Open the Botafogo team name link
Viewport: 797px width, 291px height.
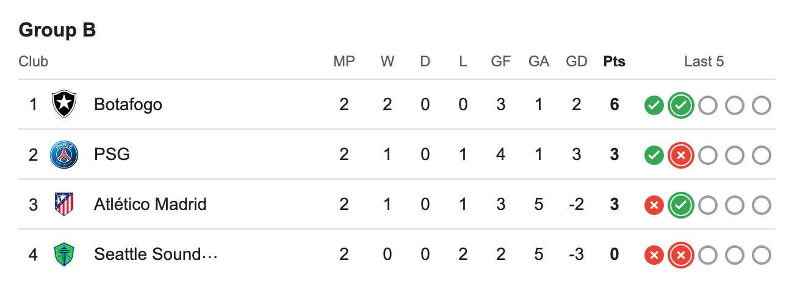(x=128, y=105)
